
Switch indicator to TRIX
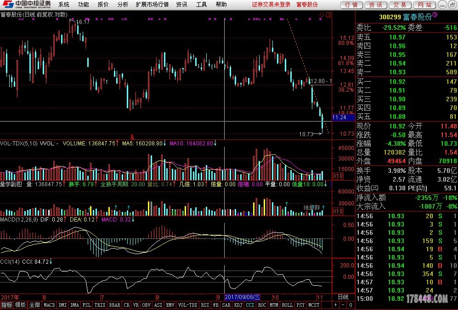(x=100, y=305)
